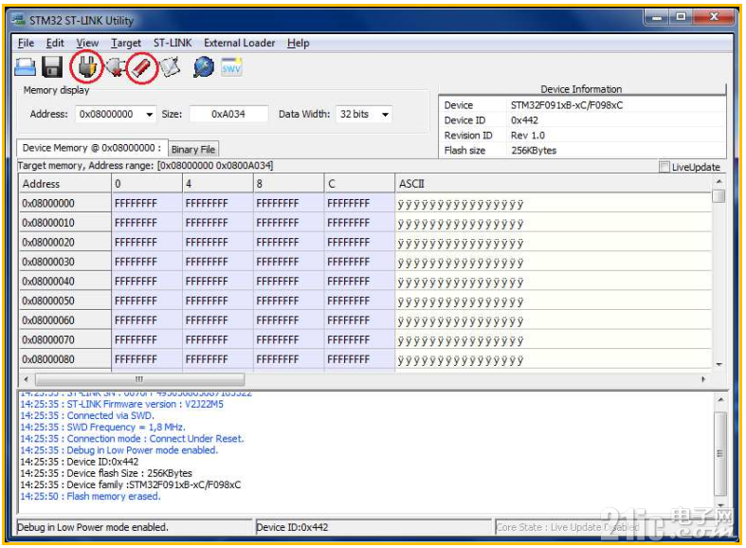
Task: Open the ST-LINK menu
Action: [x=173, y=43]
